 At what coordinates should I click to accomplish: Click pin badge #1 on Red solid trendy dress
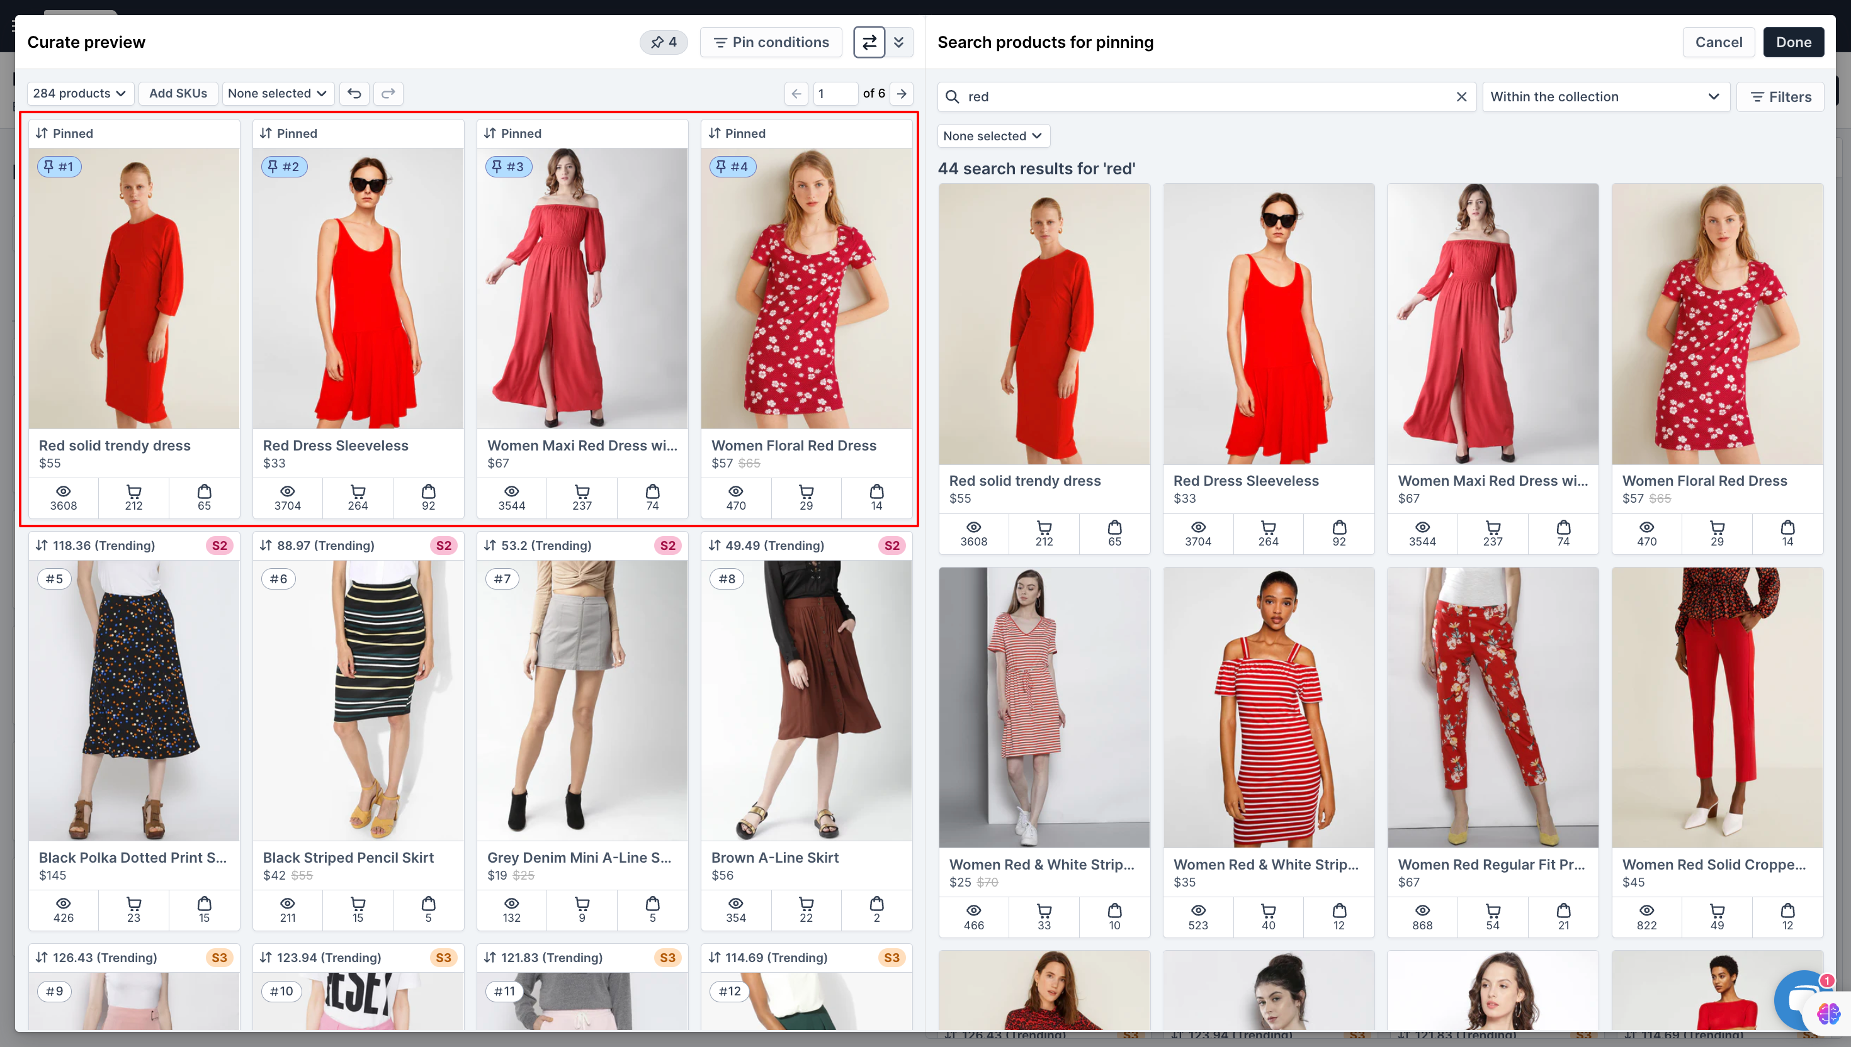click(x=59, y=167)
